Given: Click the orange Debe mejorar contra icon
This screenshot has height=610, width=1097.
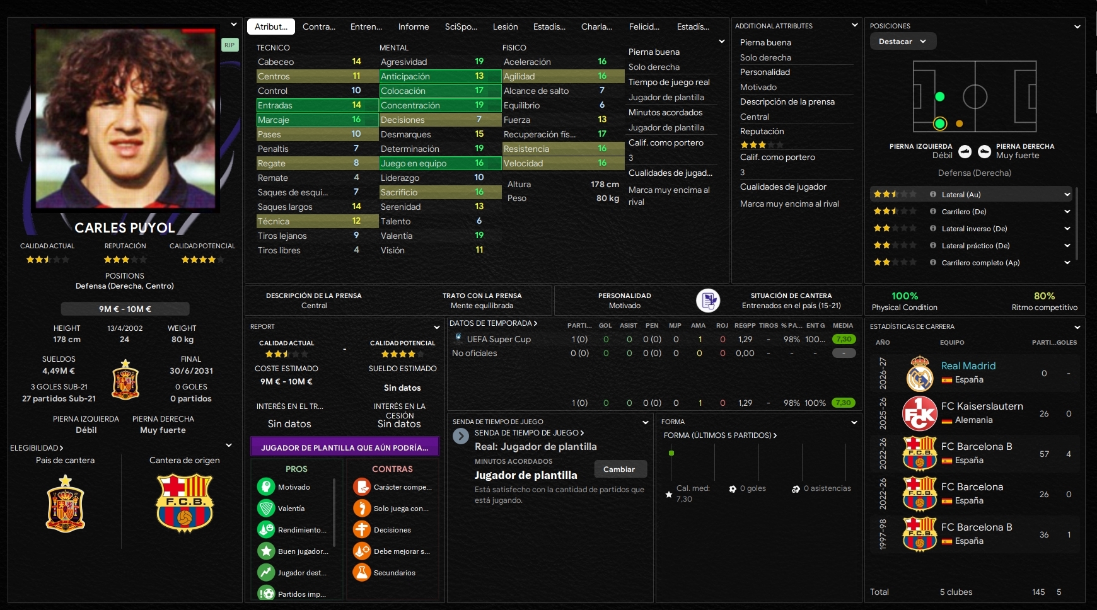Looking at the screenshot, I should click(x=362, y=551).
